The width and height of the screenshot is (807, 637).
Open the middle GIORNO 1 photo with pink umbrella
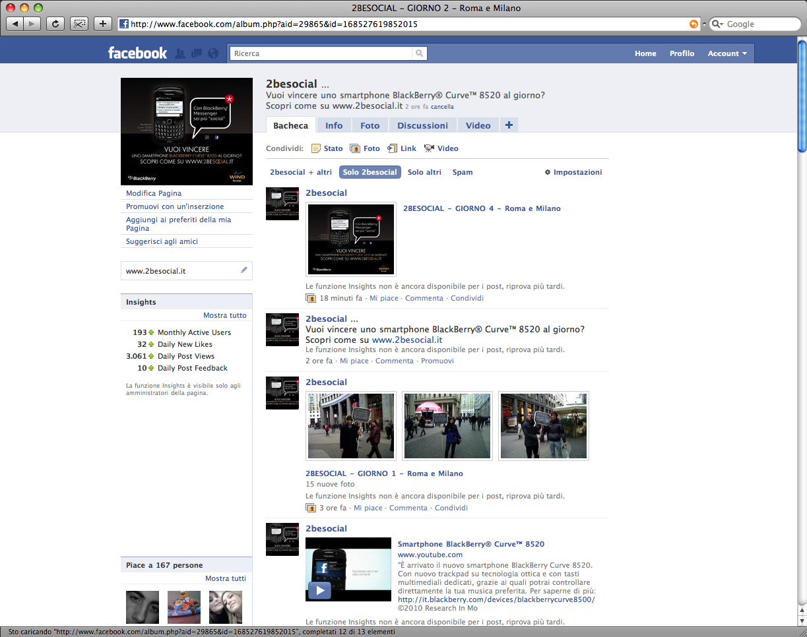click(447, 426)
